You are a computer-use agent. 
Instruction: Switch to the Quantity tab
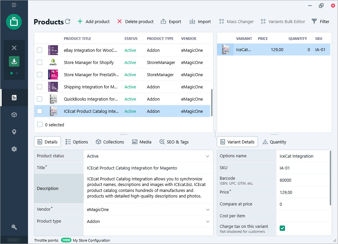(274, 142)
